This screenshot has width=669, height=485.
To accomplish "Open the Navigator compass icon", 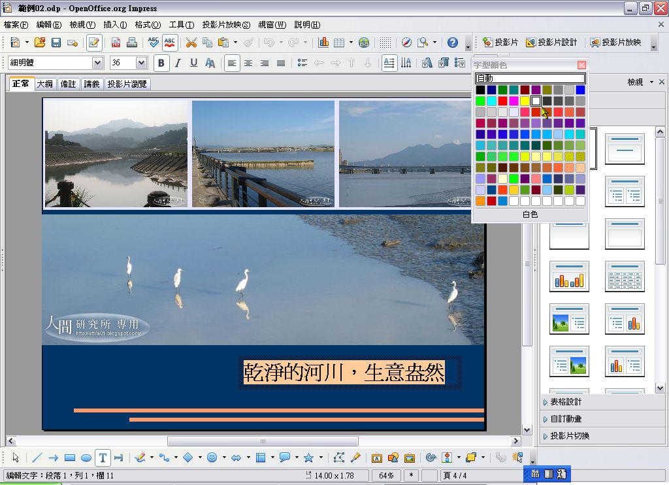I will click(406, 42).
